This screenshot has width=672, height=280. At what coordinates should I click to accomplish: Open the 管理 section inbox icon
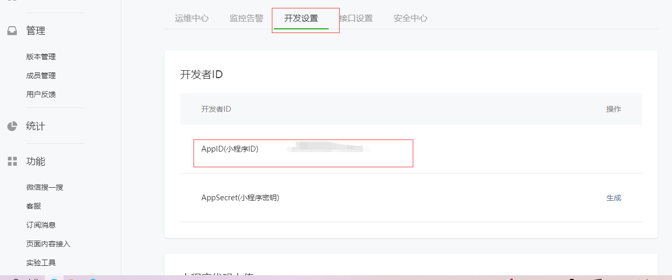pyautogui.click(x=12, y=31)
